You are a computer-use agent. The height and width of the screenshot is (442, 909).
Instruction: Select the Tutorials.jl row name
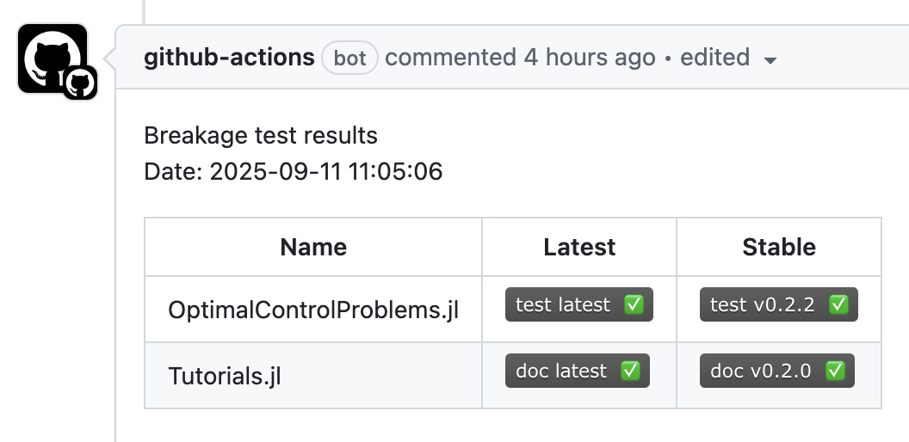pyautogui.click(x=225, y=376)
